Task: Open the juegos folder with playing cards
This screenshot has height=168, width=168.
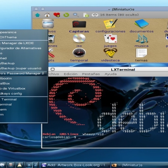Action: point(110,41)
